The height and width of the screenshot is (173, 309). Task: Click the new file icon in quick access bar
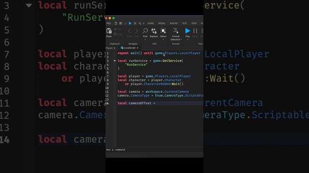[116, 24]
